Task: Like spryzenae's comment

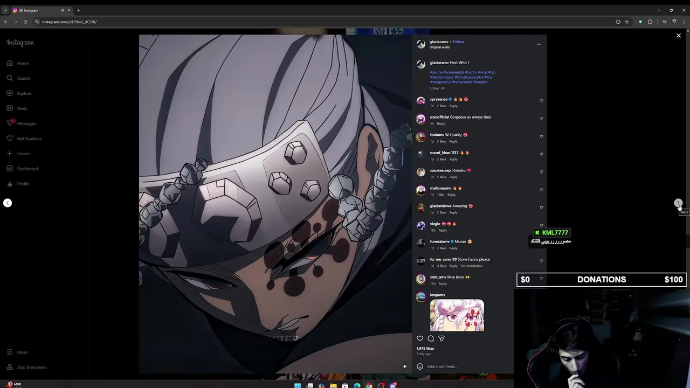Action: click(x=541, y=101)
